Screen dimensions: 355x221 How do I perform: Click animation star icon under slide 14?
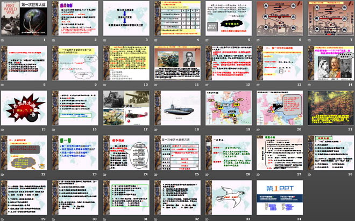pyautogui.click(x=309, y=85)
